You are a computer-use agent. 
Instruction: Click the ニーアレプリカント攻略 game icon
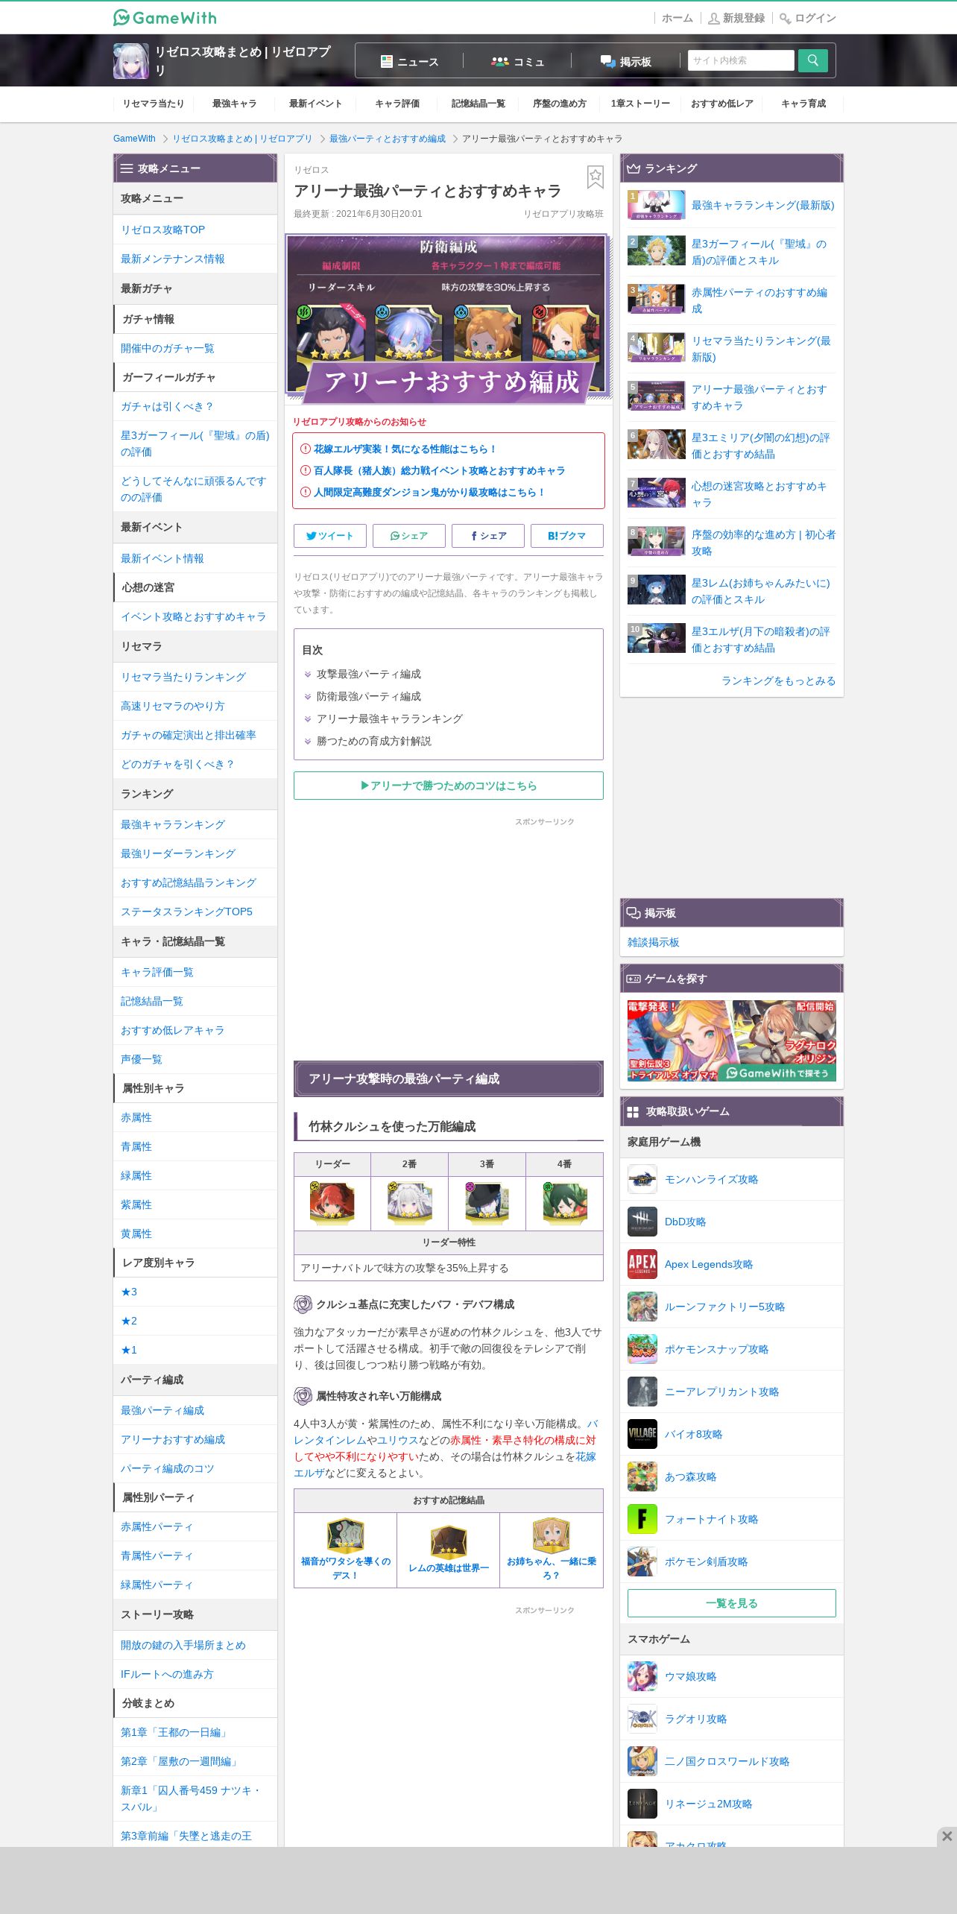[x=642, y=1392]
